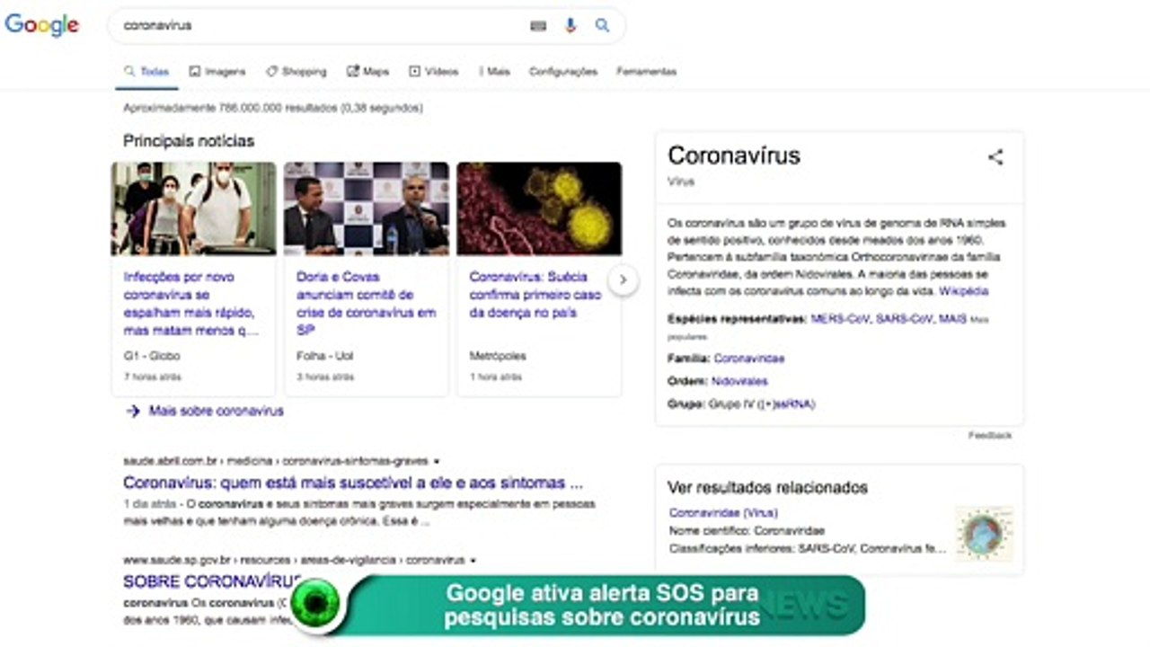
Task: Open result 'Coronavírus: quem está mais suscetível'
Action: click(x=353, y=483)
